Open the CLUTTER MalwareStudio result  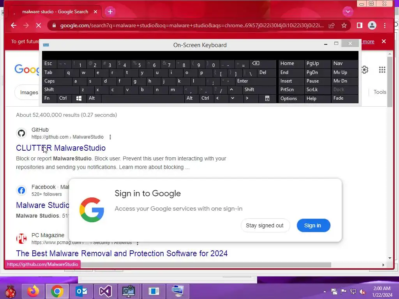click(61, 148)
